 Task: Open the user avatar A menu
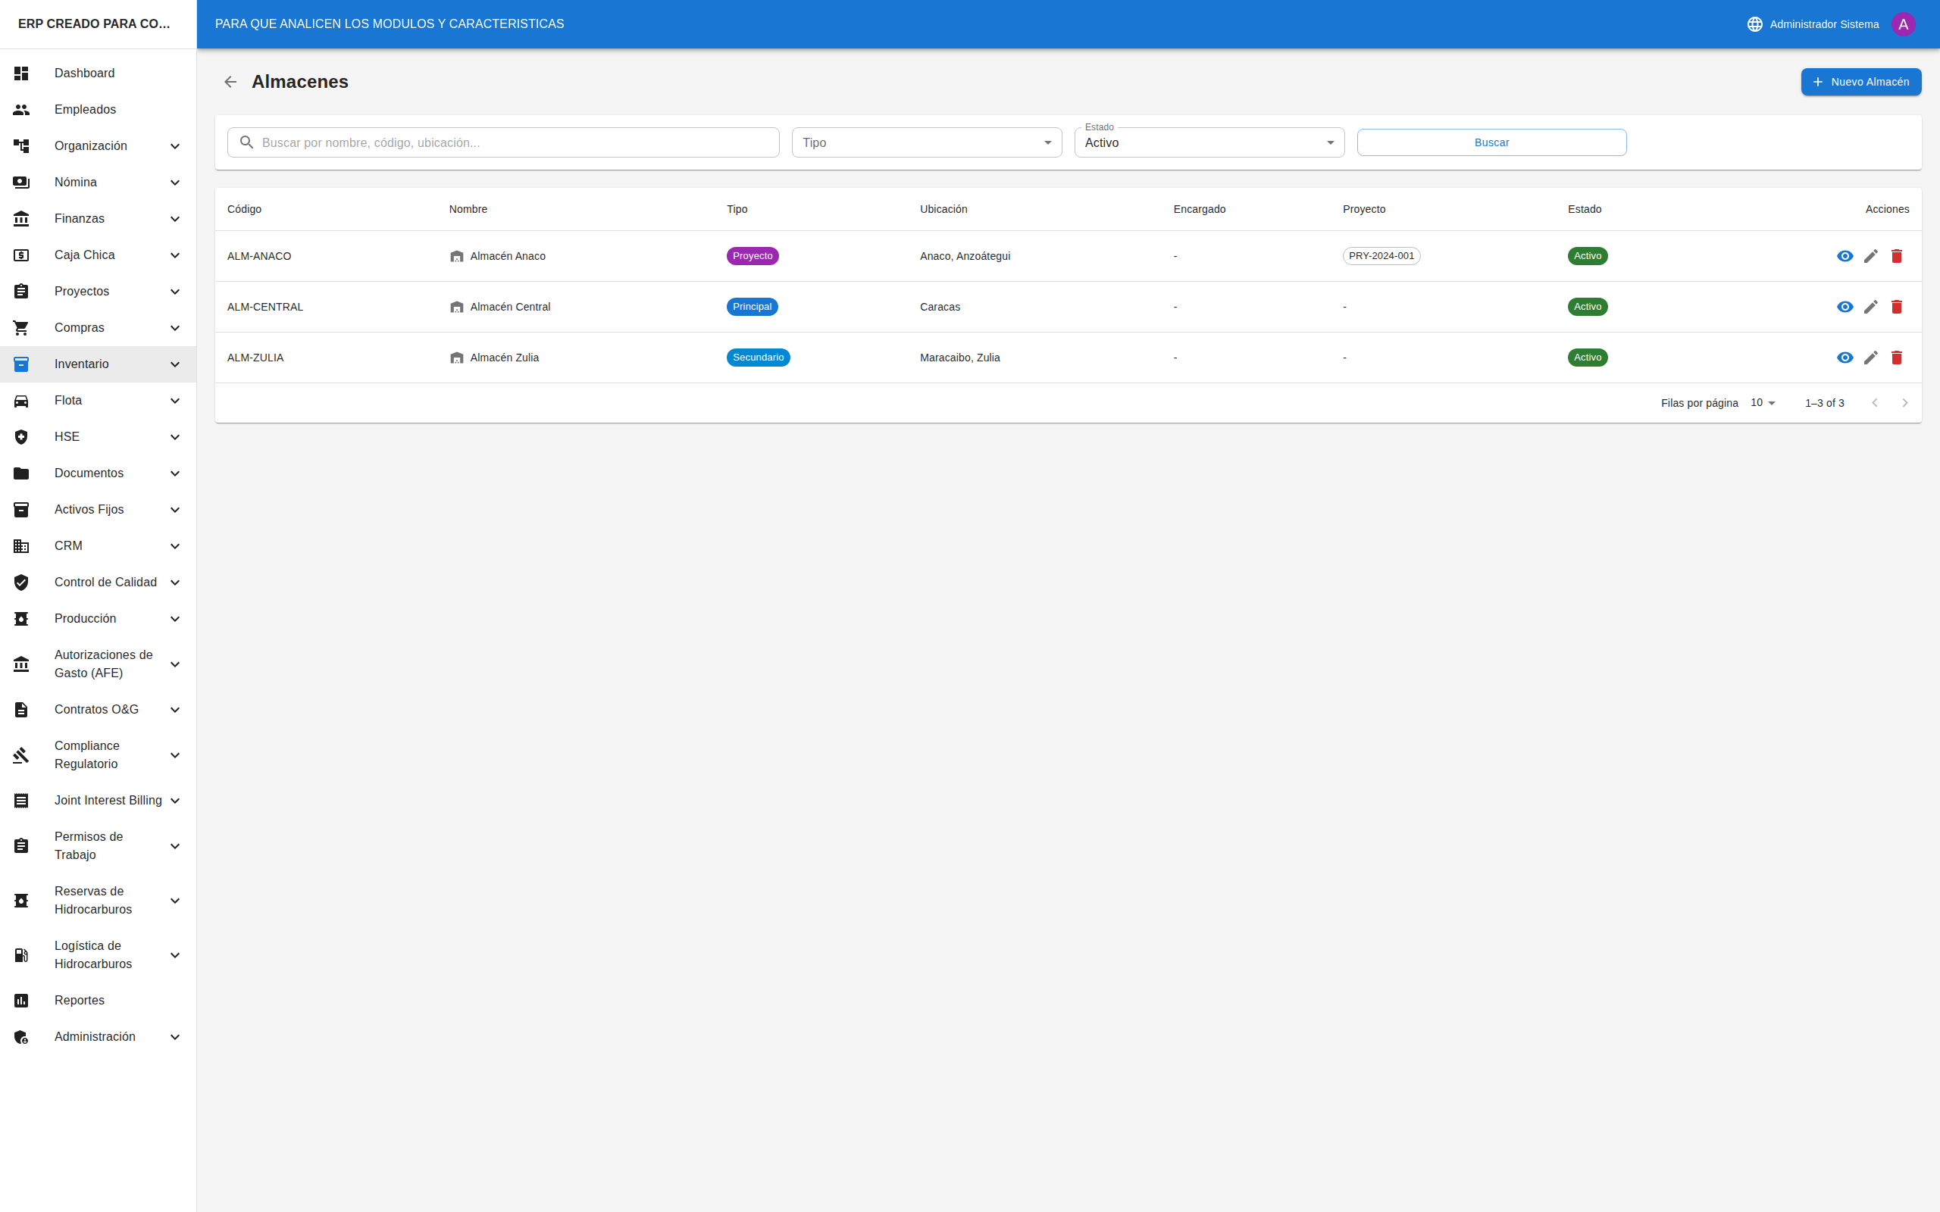(1903, 24)
